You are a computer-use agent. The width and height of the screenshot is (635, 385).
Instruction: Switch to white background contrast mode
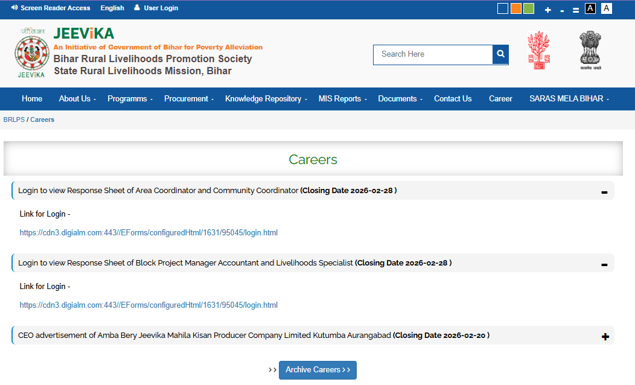coord(606,8)
